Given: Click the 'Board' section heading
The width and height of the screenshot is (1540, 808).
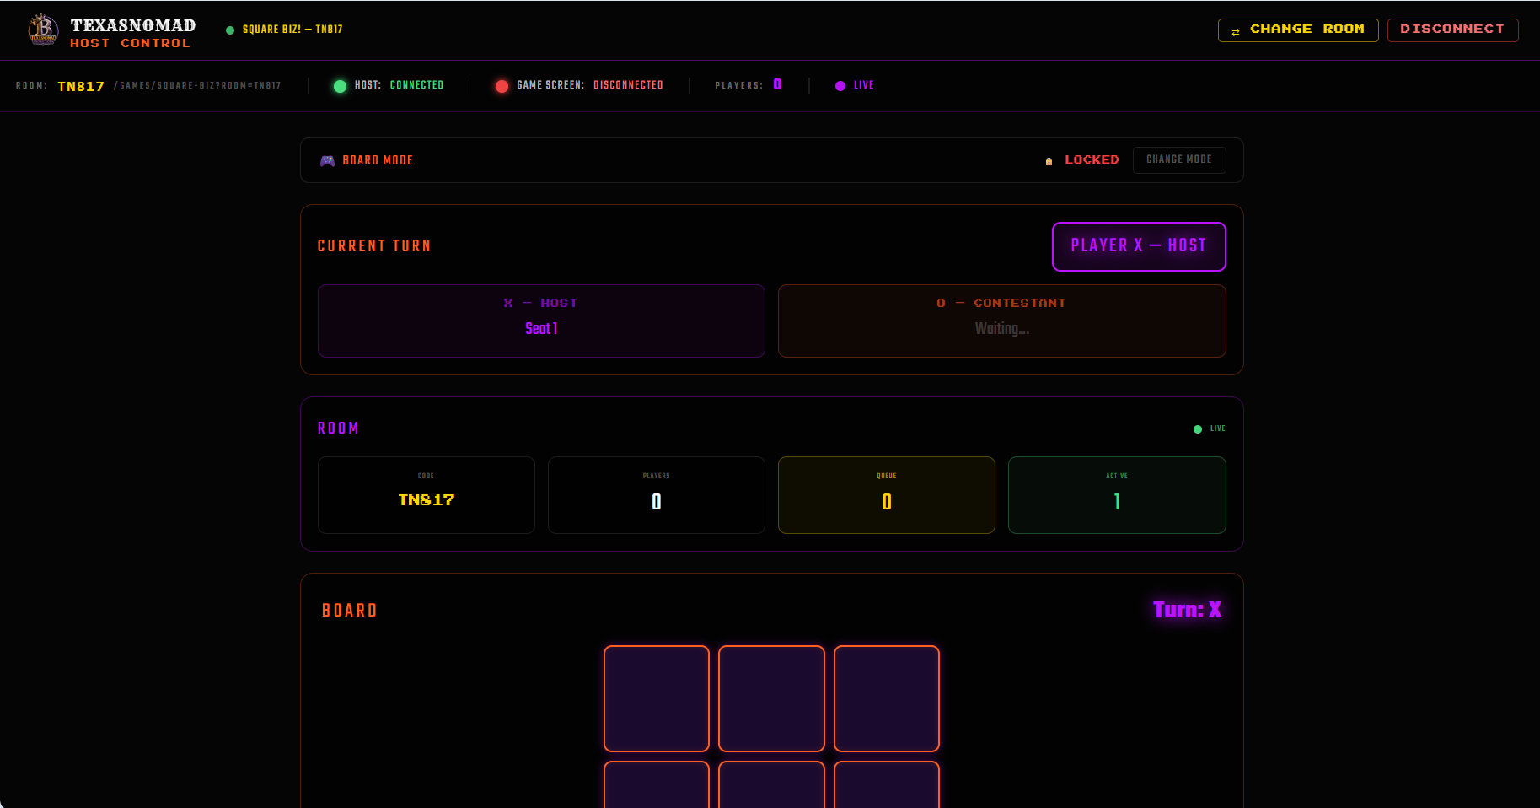Looking at the screenshot, I should [x=350, y=611].
